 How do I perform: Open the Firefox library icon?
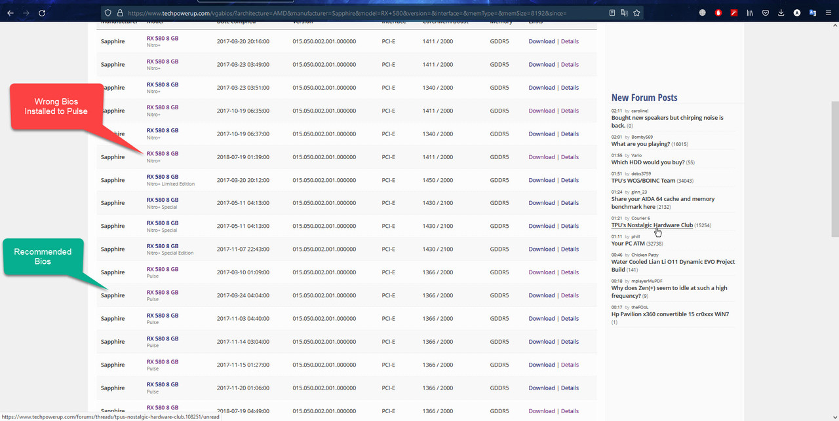(751, 12)
